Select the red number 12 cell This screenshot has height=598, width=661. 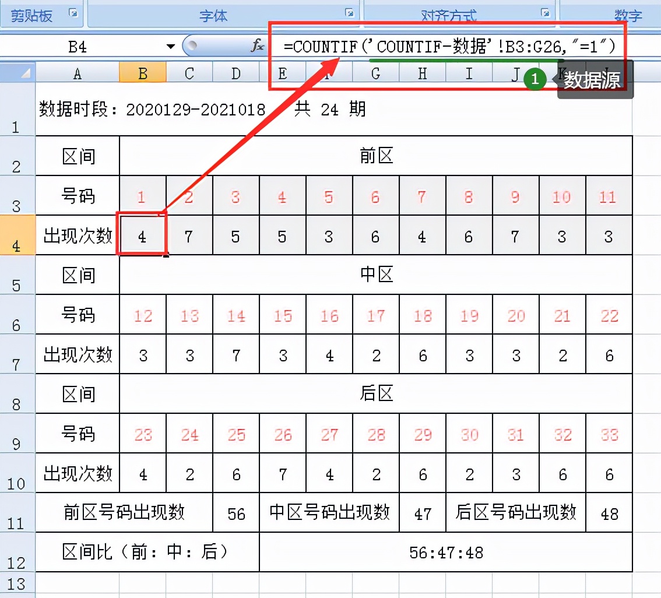pyautogui.click(x=143, y=314)
